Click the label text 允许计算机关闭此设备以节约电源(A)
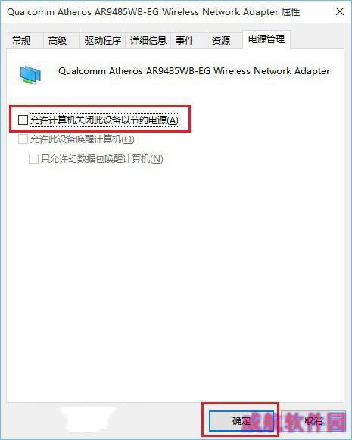 tap(104, 120)
